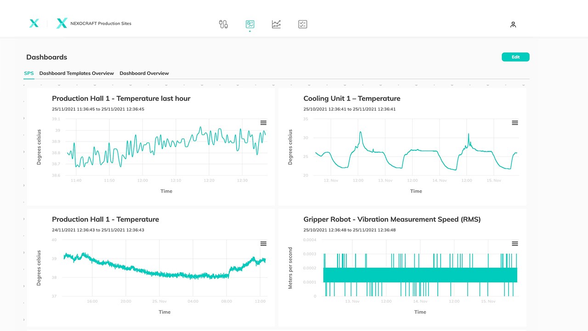Click the NEXOCRAFT Production Sites logo

click(x=94, y=23)
